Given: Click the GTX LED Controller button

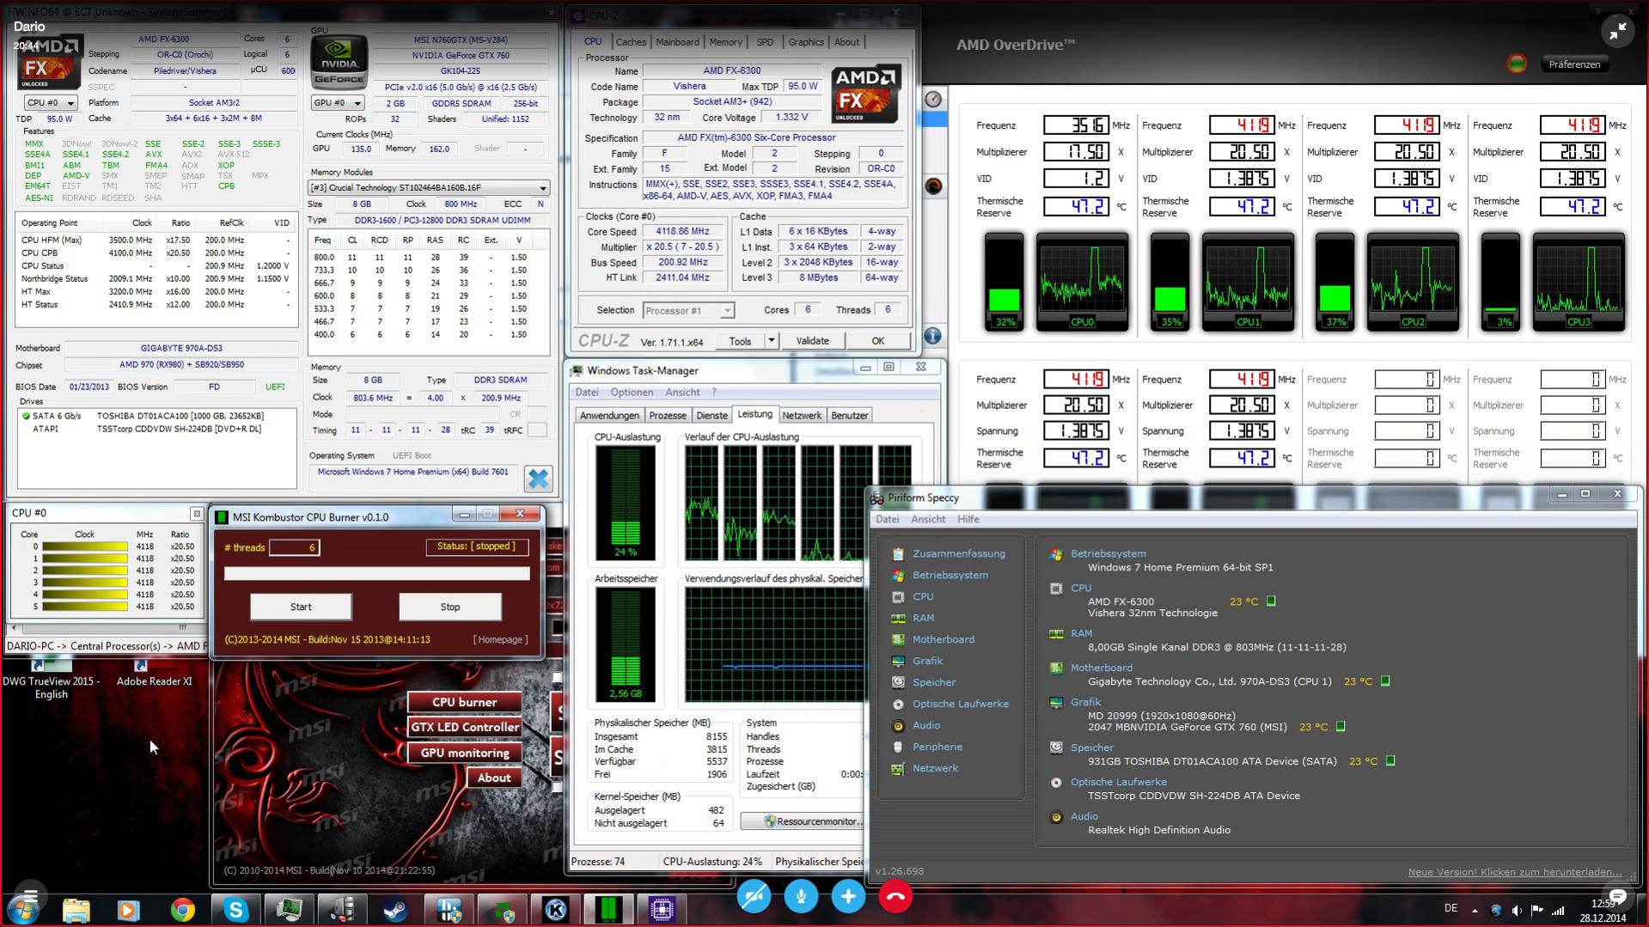Looking at the screenshot, I should (x=465, y=727).
